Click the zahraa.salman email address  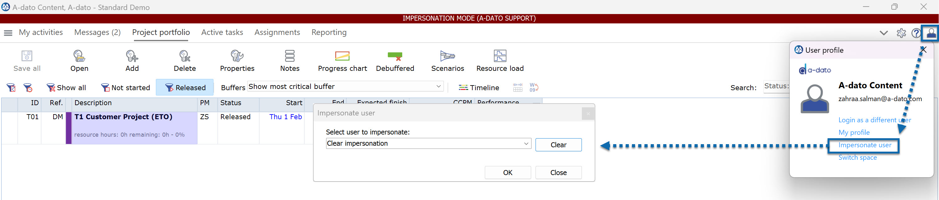880,99
